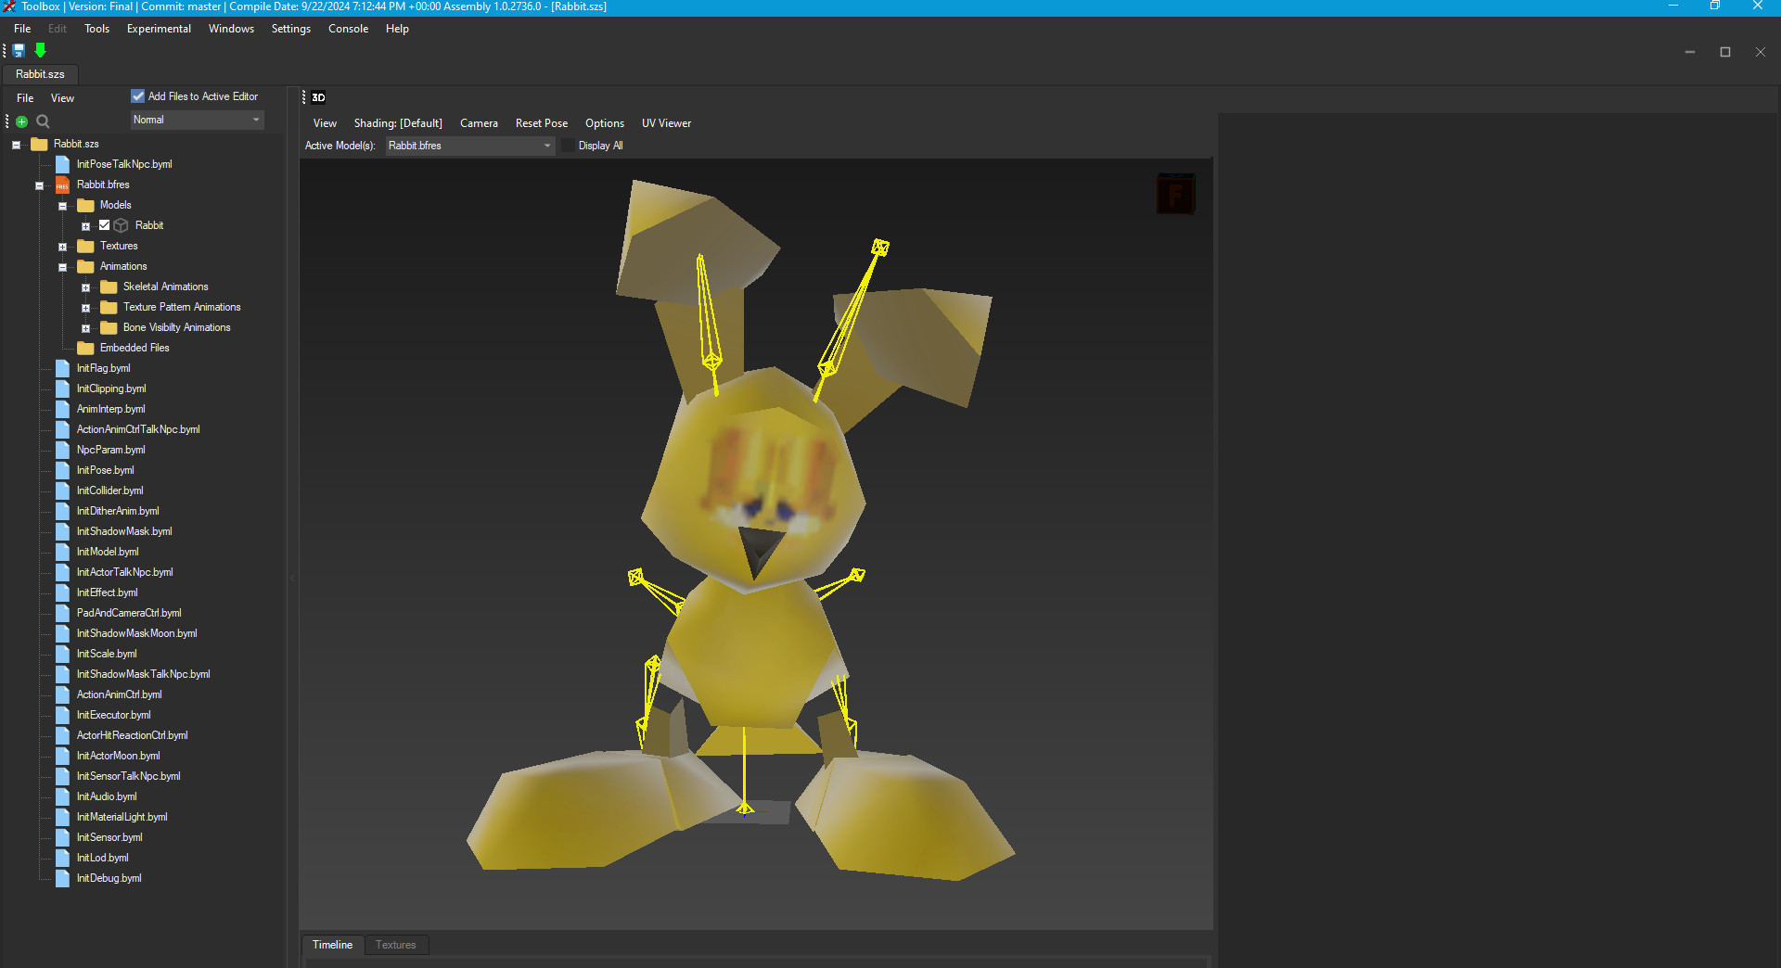Uncheck Add Files to Active Editor
This screenshot has height=968, width=1781.
[136, 96]
